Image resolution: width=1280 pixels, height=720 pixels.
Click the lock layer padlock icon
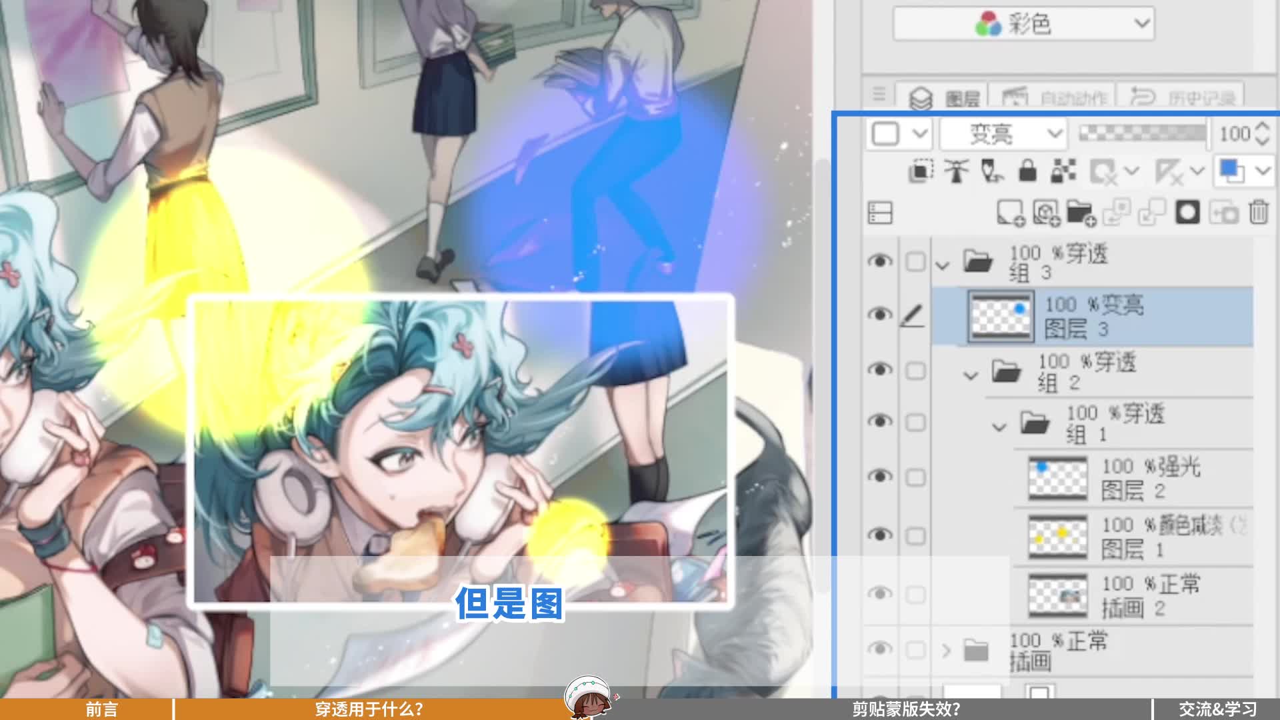(x=1027, y=172)
